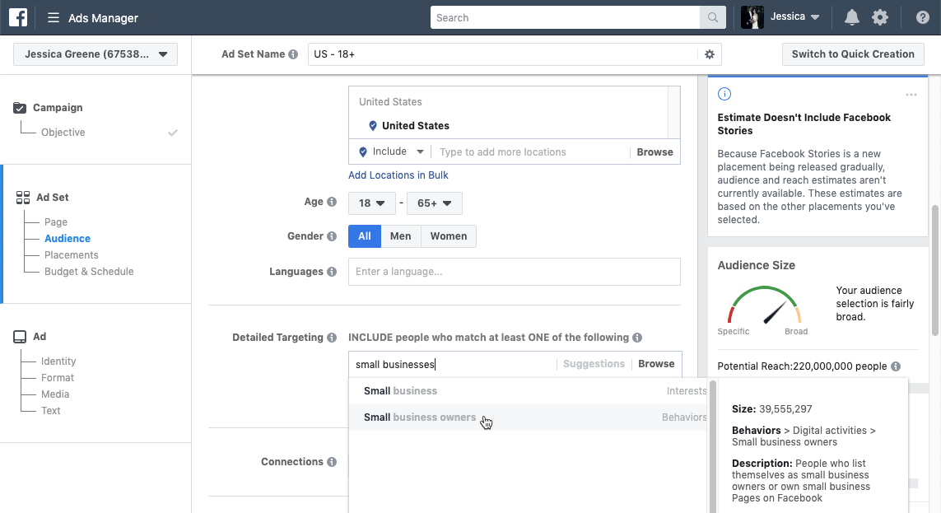This screenshot has height=513, width=941.
Task: Go to Text under Ad
Action: 50,410
